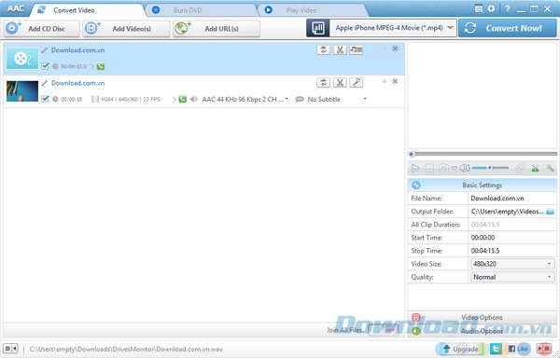This screenshot has height=358, width=560.
Task: Click the Upgrade button
Action: [460, 349]
